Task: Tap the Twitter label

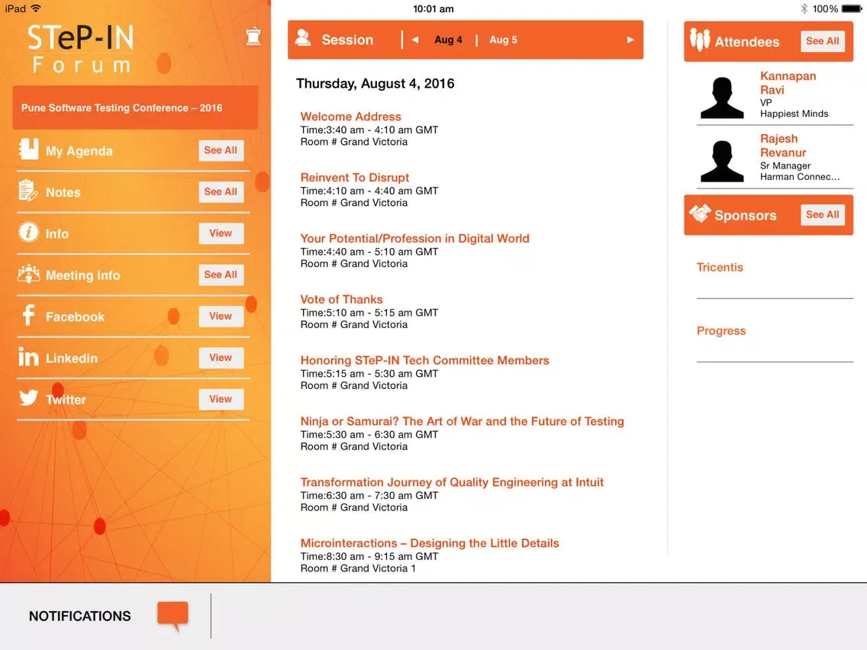Action: [66, 400]
